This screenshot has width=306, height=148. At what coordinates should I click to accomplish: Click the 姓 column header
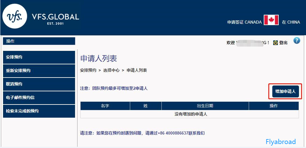[x=145, y=106]
